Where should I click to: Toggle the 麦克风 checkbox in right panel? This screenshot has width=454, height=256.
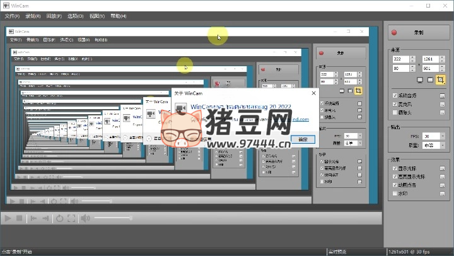pos(395,103)
